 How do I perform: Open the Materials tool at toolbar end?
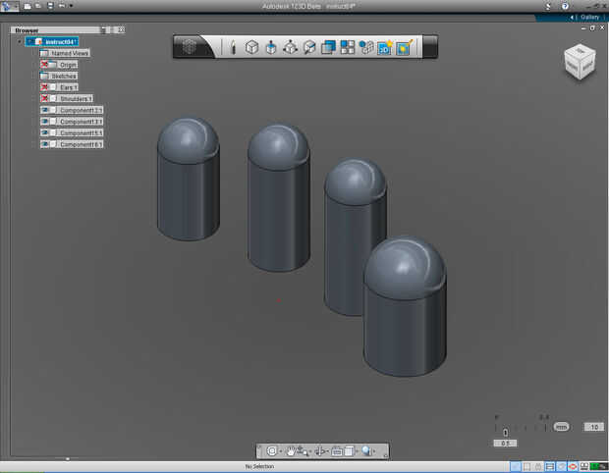pyautogui.click(x=404, y=47)
